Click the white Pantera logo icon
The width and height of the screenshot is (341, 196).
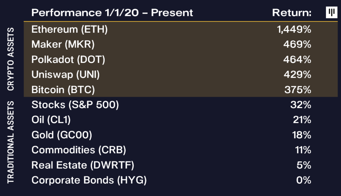(x=331, y=12)
